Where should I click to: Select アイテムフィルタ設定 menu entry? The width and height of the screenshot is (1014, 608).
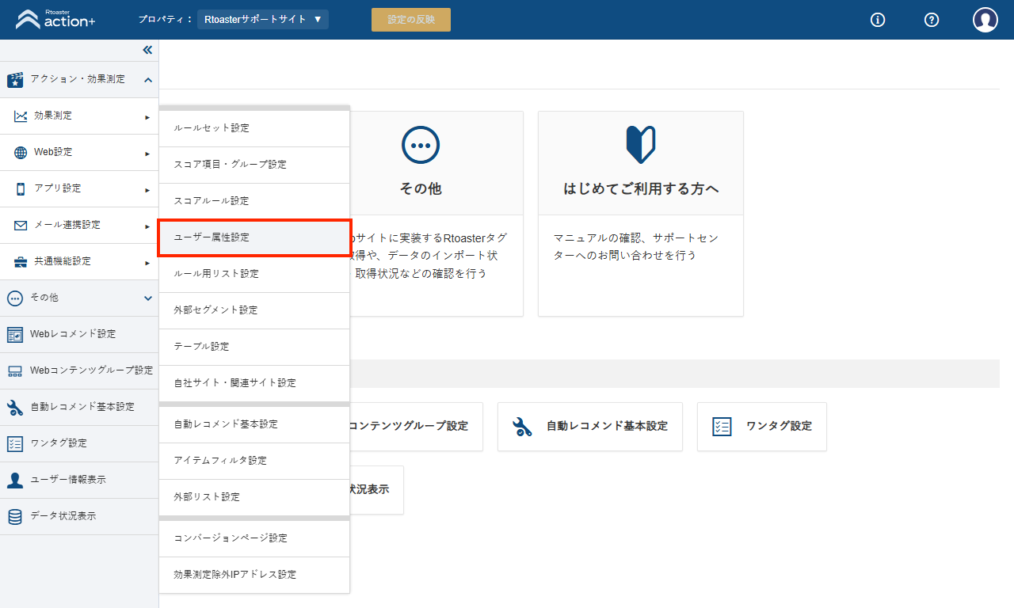[254, 461]
